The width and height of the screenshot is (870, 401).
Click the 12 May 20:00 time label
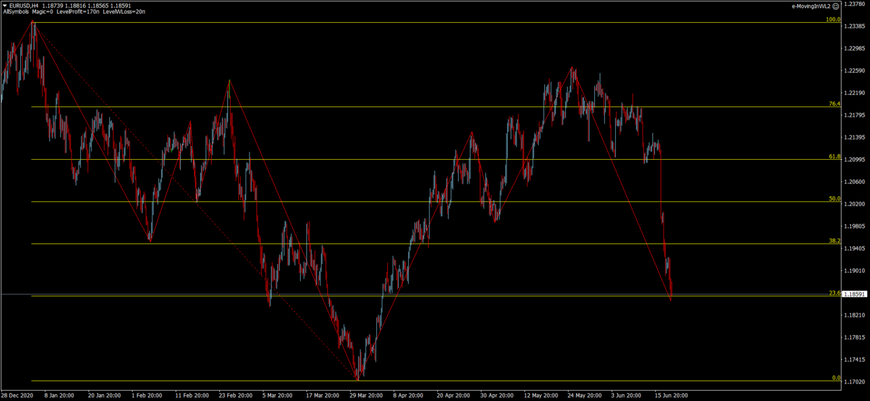(540, 396)
